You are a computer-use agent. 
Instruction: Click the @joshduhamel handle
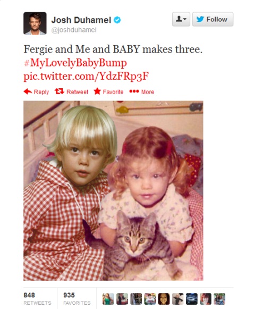click(x=74, y=30)
